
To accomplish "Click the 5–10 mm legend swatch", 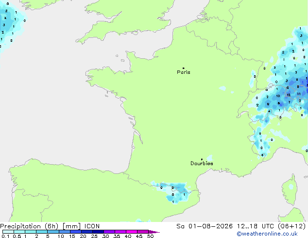I will (x=53, y=232).
